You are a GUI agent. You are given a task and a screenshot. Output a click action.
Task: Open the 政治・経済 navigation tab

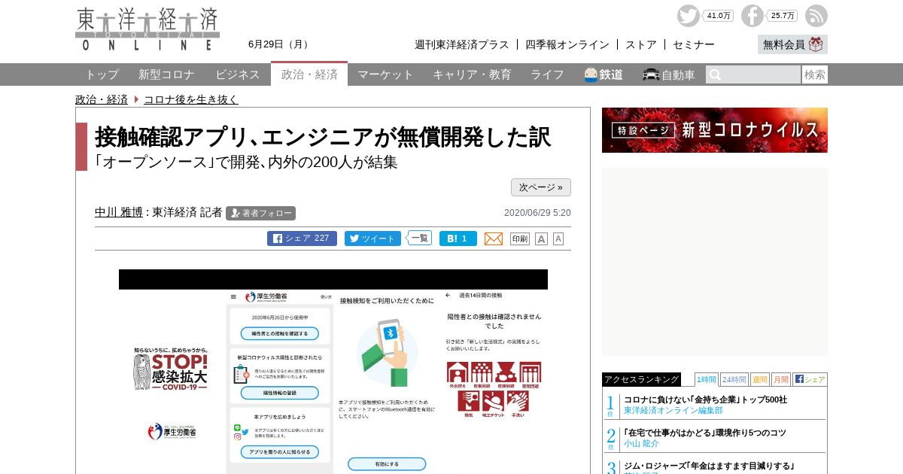coord(309,74)
